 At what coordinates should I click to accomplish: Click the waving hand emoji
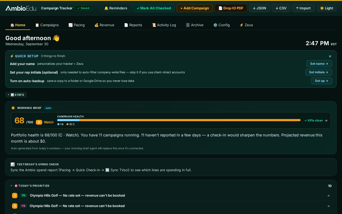coord(56,38)
